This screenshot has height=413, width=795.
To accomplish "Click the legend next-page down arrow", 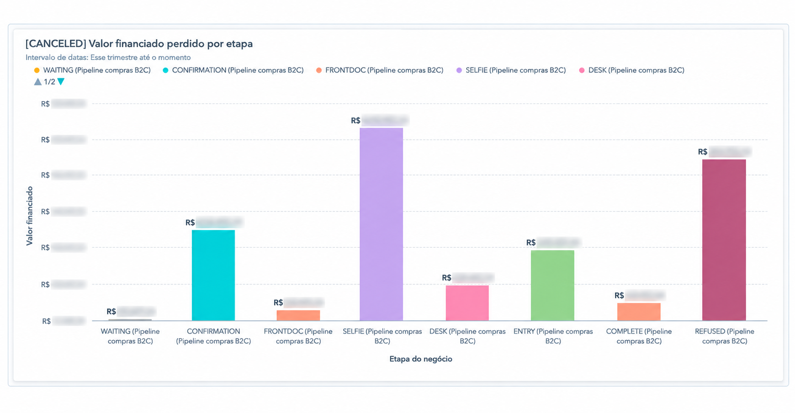I will (61, 82).
